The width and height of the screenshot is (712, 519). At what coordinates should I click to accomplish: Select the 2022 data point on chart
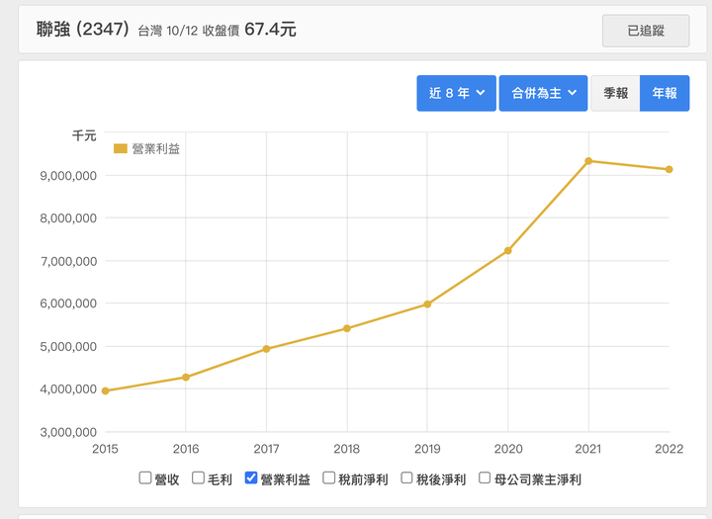tap(668, 169)
